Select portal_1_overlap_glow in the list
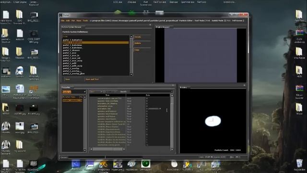Viewport: 307px width, 173px height. point(74,74)
